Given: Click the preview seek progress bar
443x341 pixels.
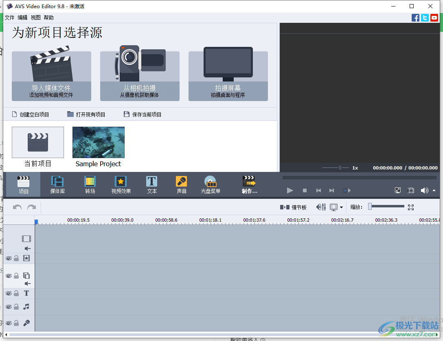Looking at the screenshot, I should pos(360,178).
